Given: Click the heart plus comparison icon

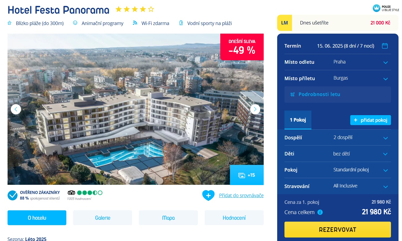Looking at the screenshot, I should point(208,196).
